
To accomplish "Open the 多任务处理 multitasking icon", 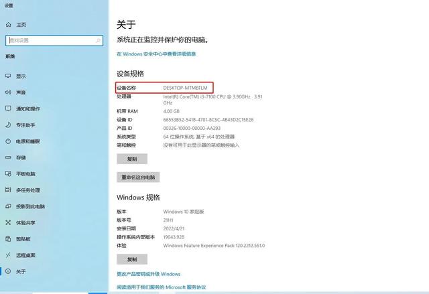I will click(x=8, y=190).
